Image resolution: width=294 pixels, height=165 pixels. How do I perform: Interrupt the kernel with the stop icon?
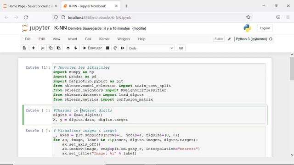pos(107,48)
